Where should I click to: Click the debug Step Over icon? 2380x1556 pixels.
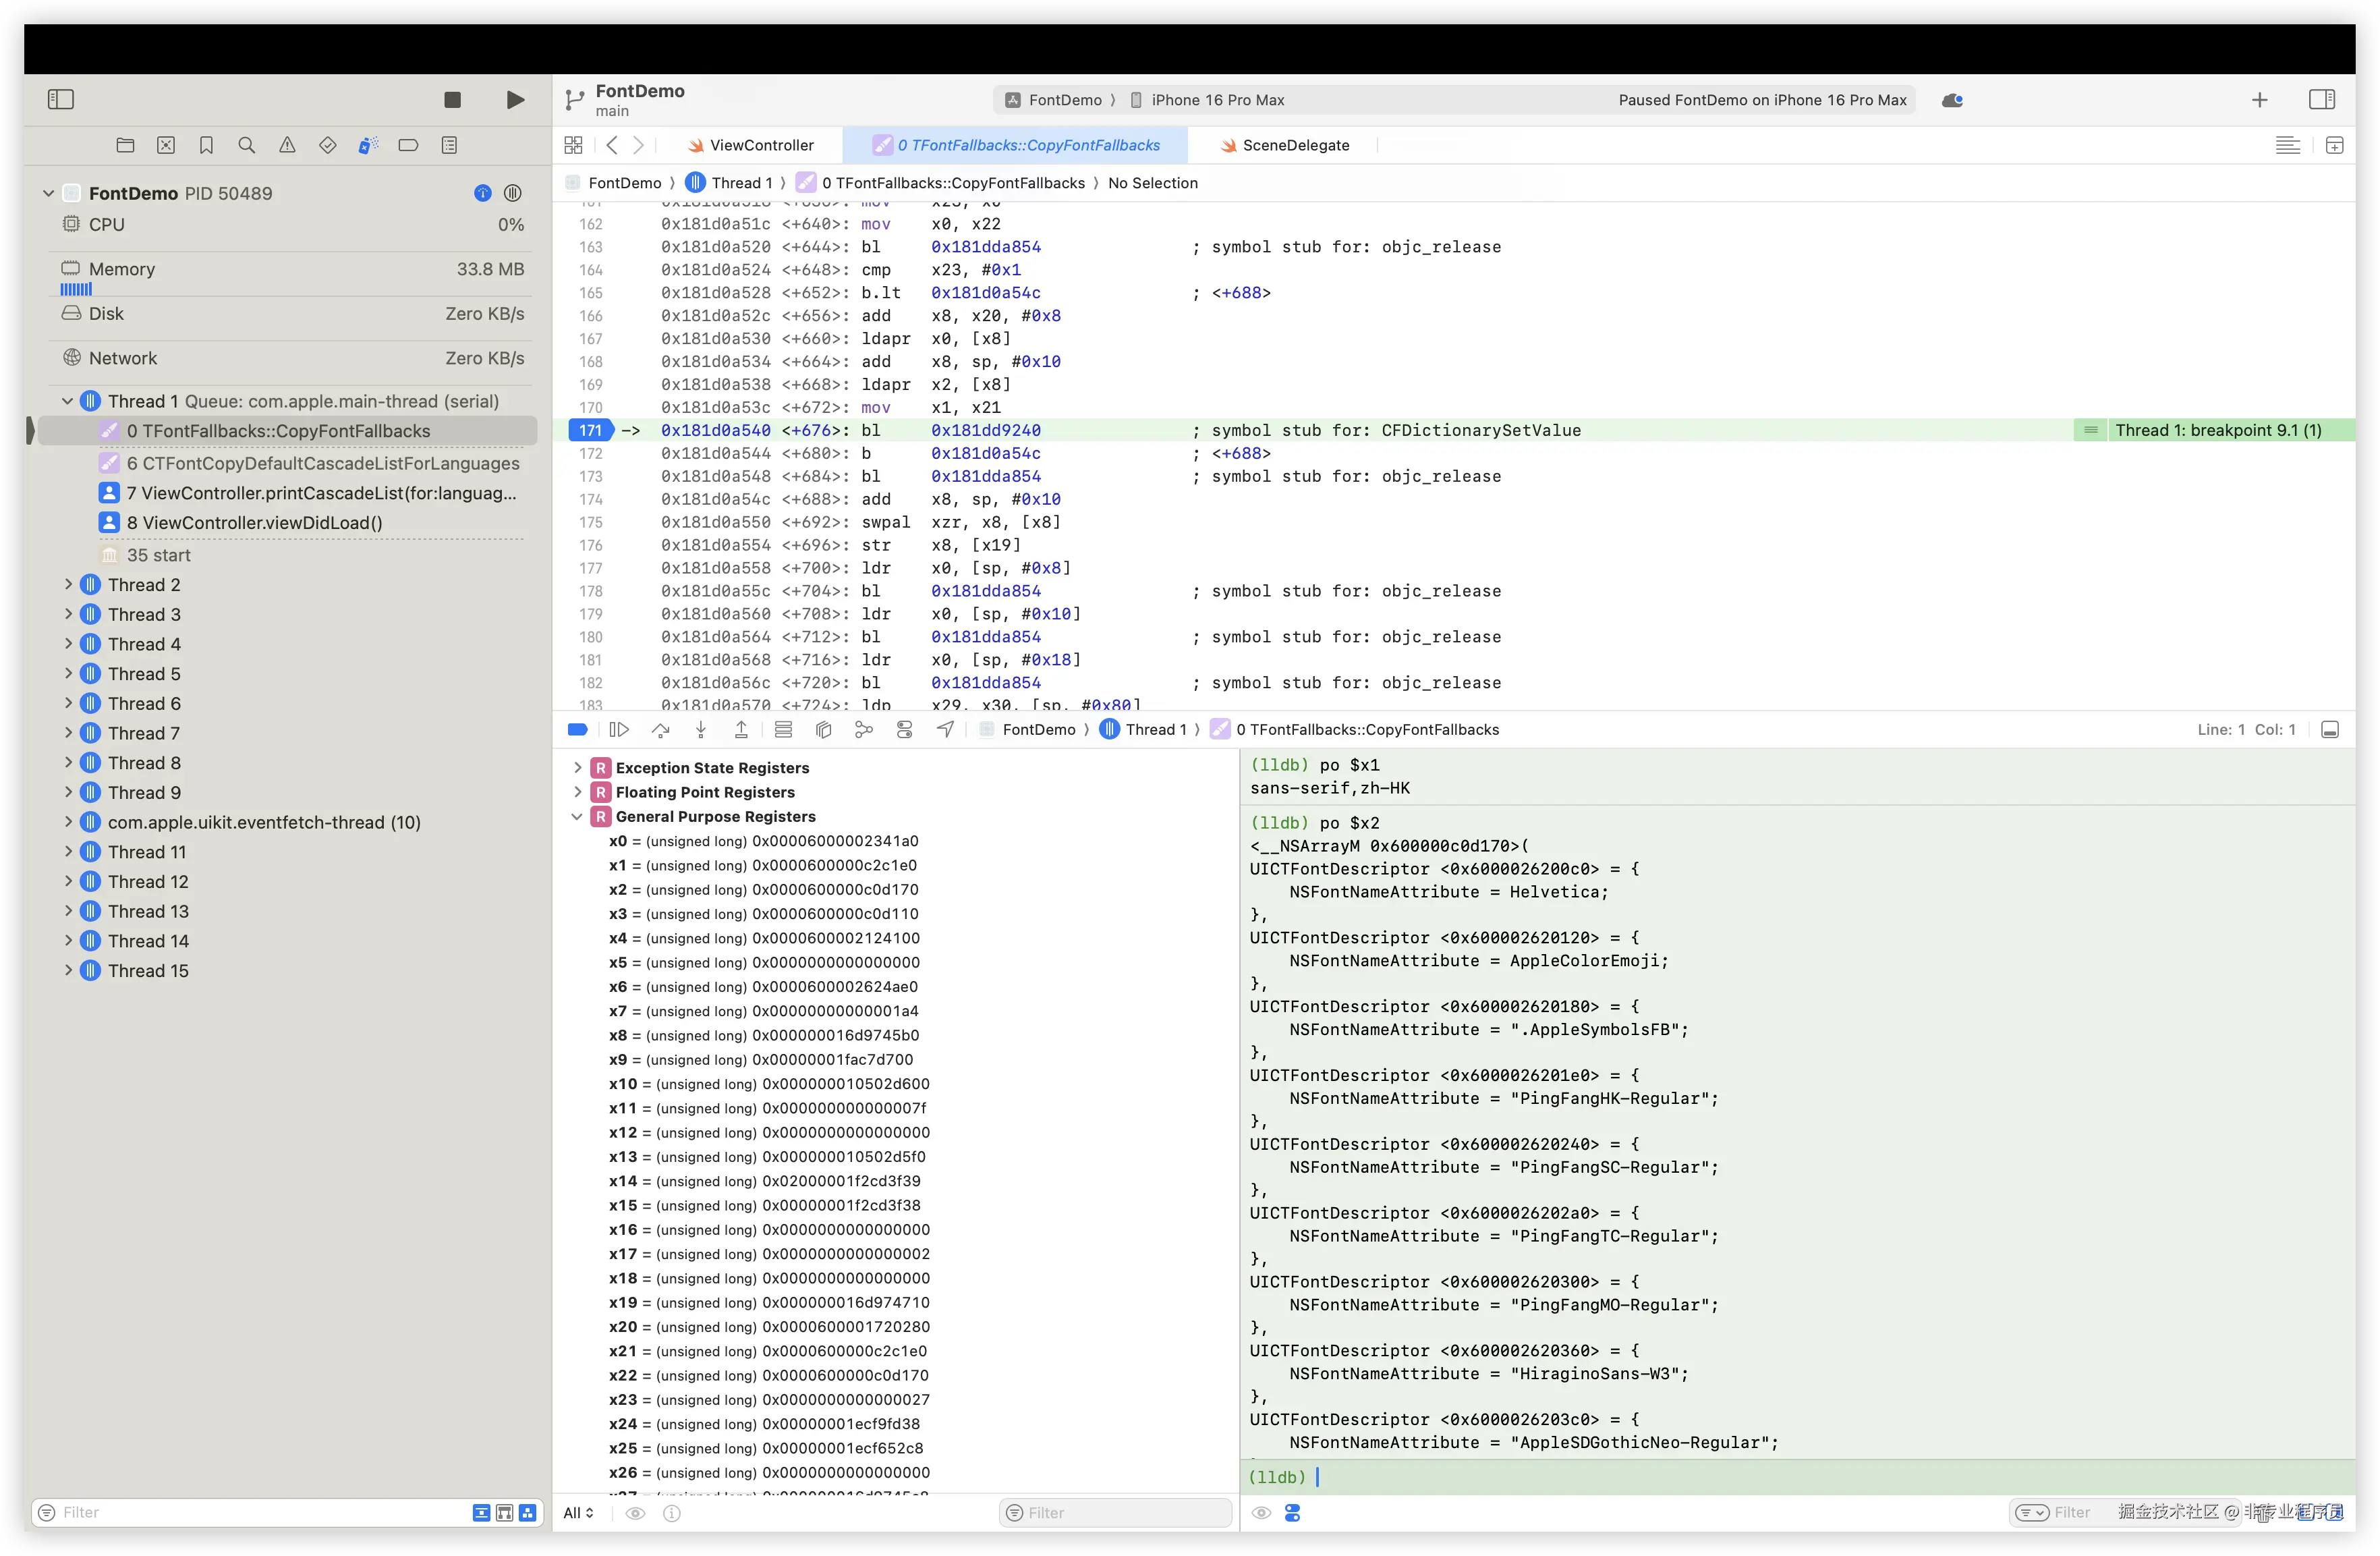pyautogui.click(x=660, y=730)
